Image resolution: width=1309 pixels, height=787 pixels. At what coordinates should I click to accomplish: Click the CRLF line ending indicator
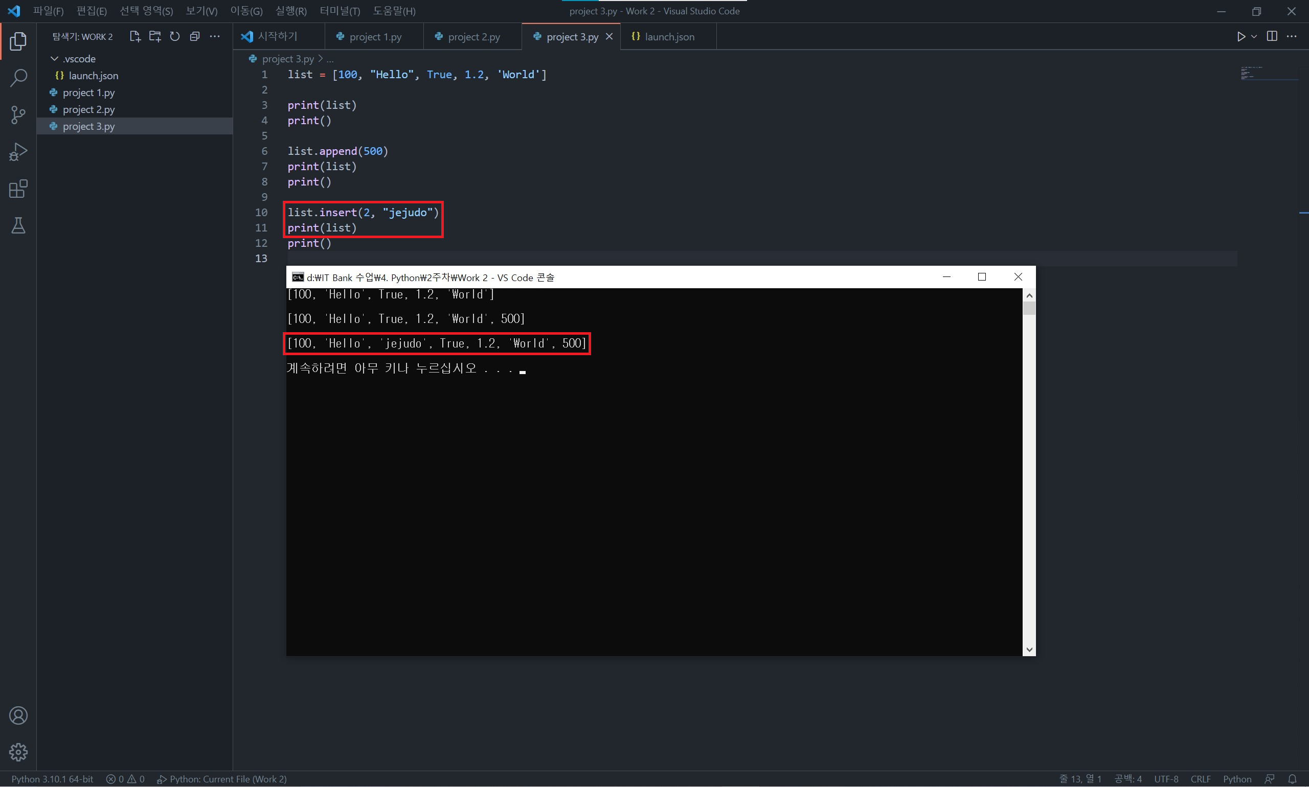pos(1200,778)
